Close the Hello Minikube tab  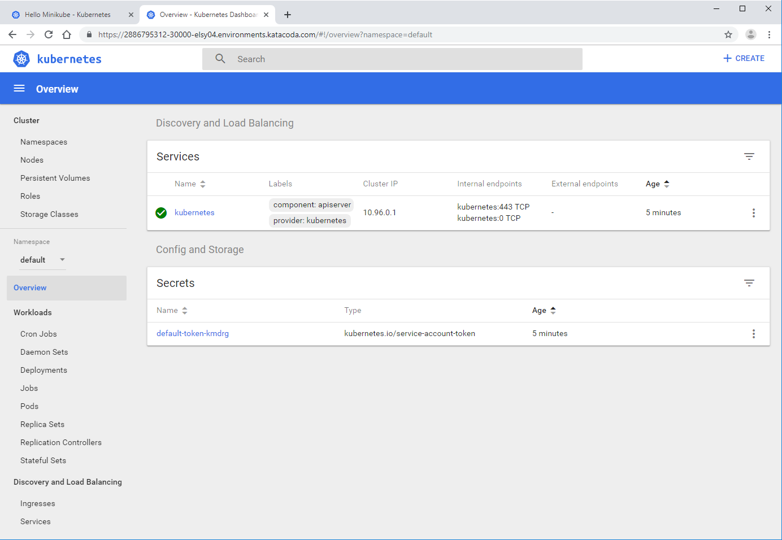(131, 15)
